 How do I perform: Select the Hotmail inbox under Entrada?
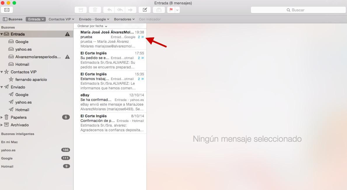point(22,64)
